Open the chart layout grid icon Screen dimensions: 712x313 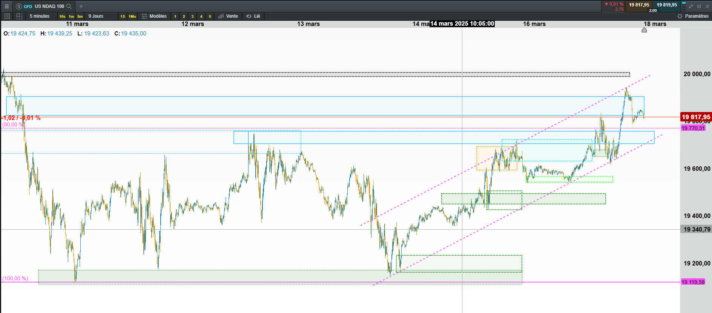tap(19, 16)
